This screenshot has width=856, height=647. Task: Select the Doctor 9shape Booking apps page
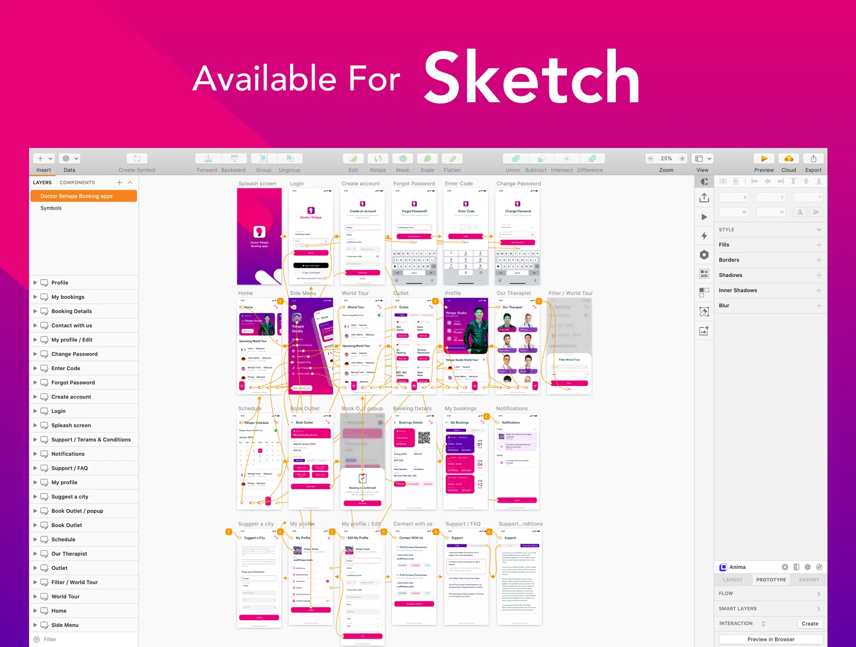coord(84,196)
